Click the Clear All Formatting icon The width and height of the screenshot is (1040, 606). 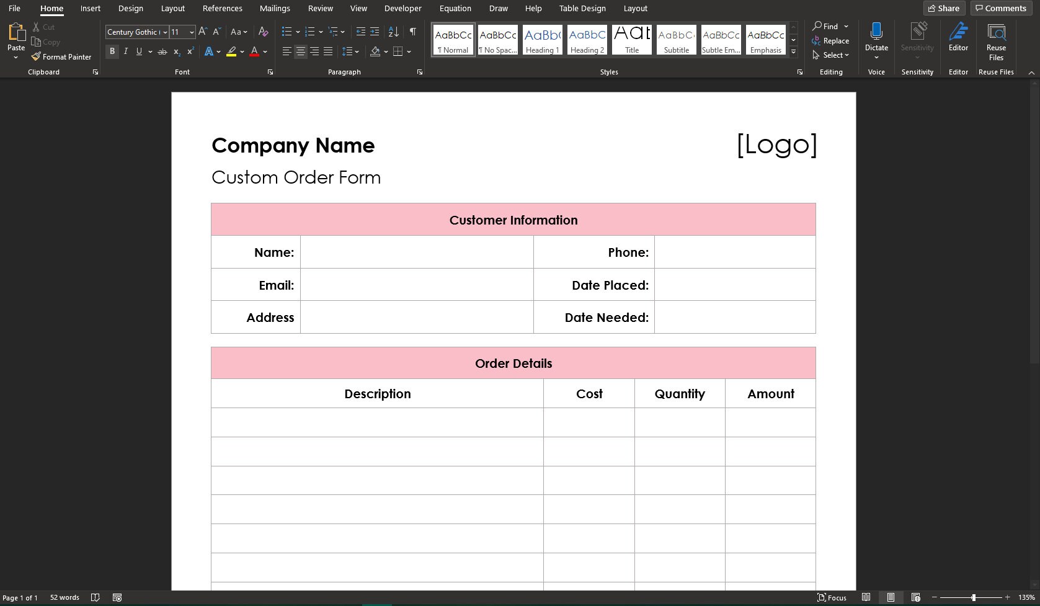(263, 31)
